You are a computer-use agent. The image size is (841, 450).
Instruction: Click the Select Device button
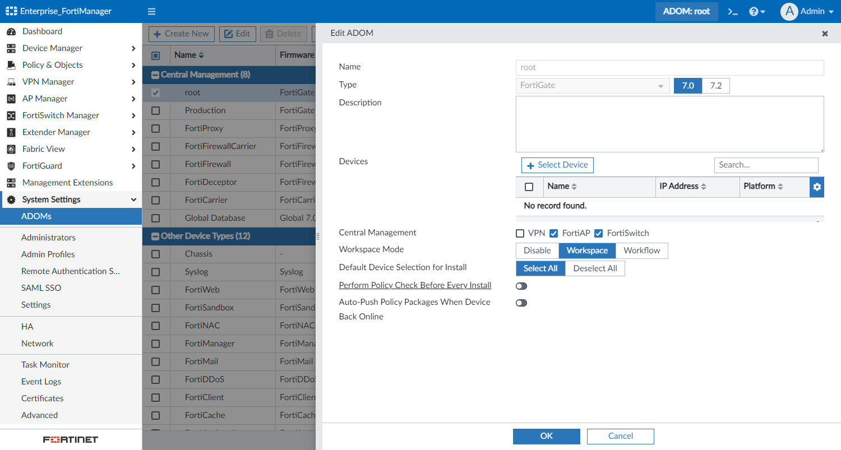coord(557,165)
